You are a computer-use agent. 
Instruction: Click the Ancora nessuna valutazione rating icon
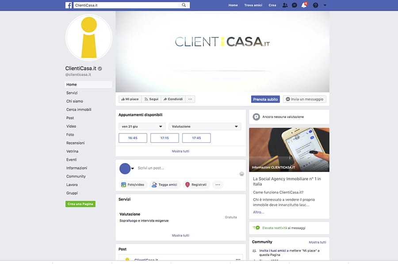click(x=256, y=117)
